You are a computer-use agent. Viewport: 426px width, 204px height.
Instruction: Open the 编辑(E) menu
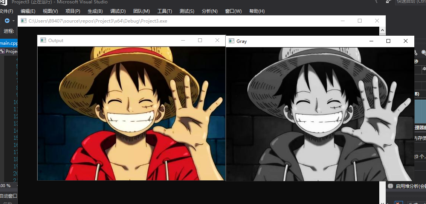[x=28, y=11]
